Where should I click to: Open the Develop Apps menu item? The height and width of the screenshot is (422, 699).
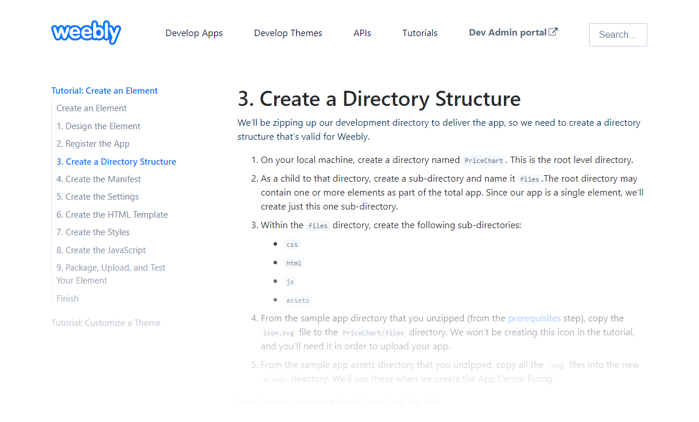194,33
